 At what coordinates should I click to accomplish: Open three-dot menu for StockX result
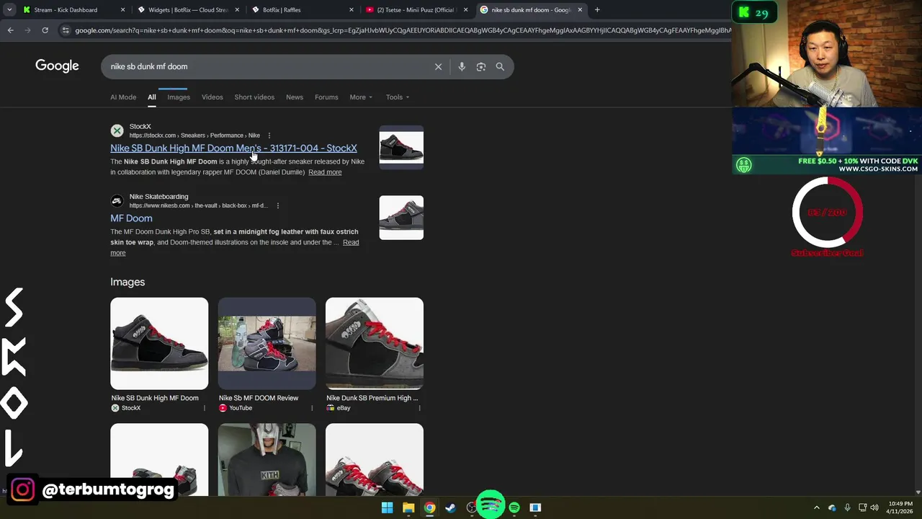269,136
